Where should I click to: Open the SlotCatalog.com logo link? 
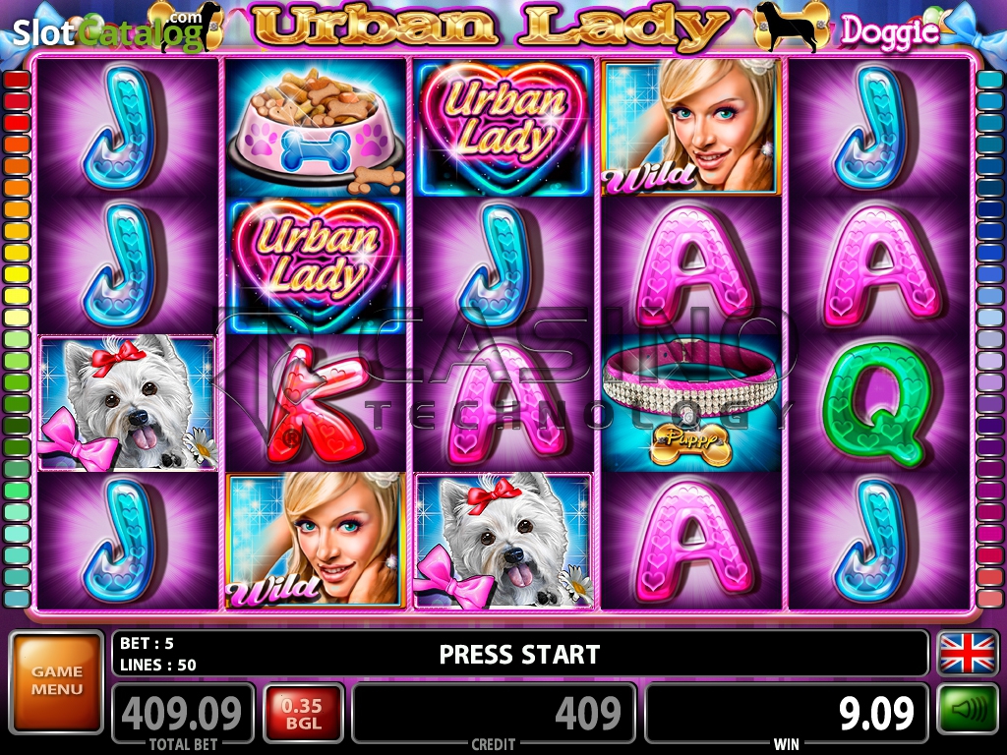coord(108,30)
